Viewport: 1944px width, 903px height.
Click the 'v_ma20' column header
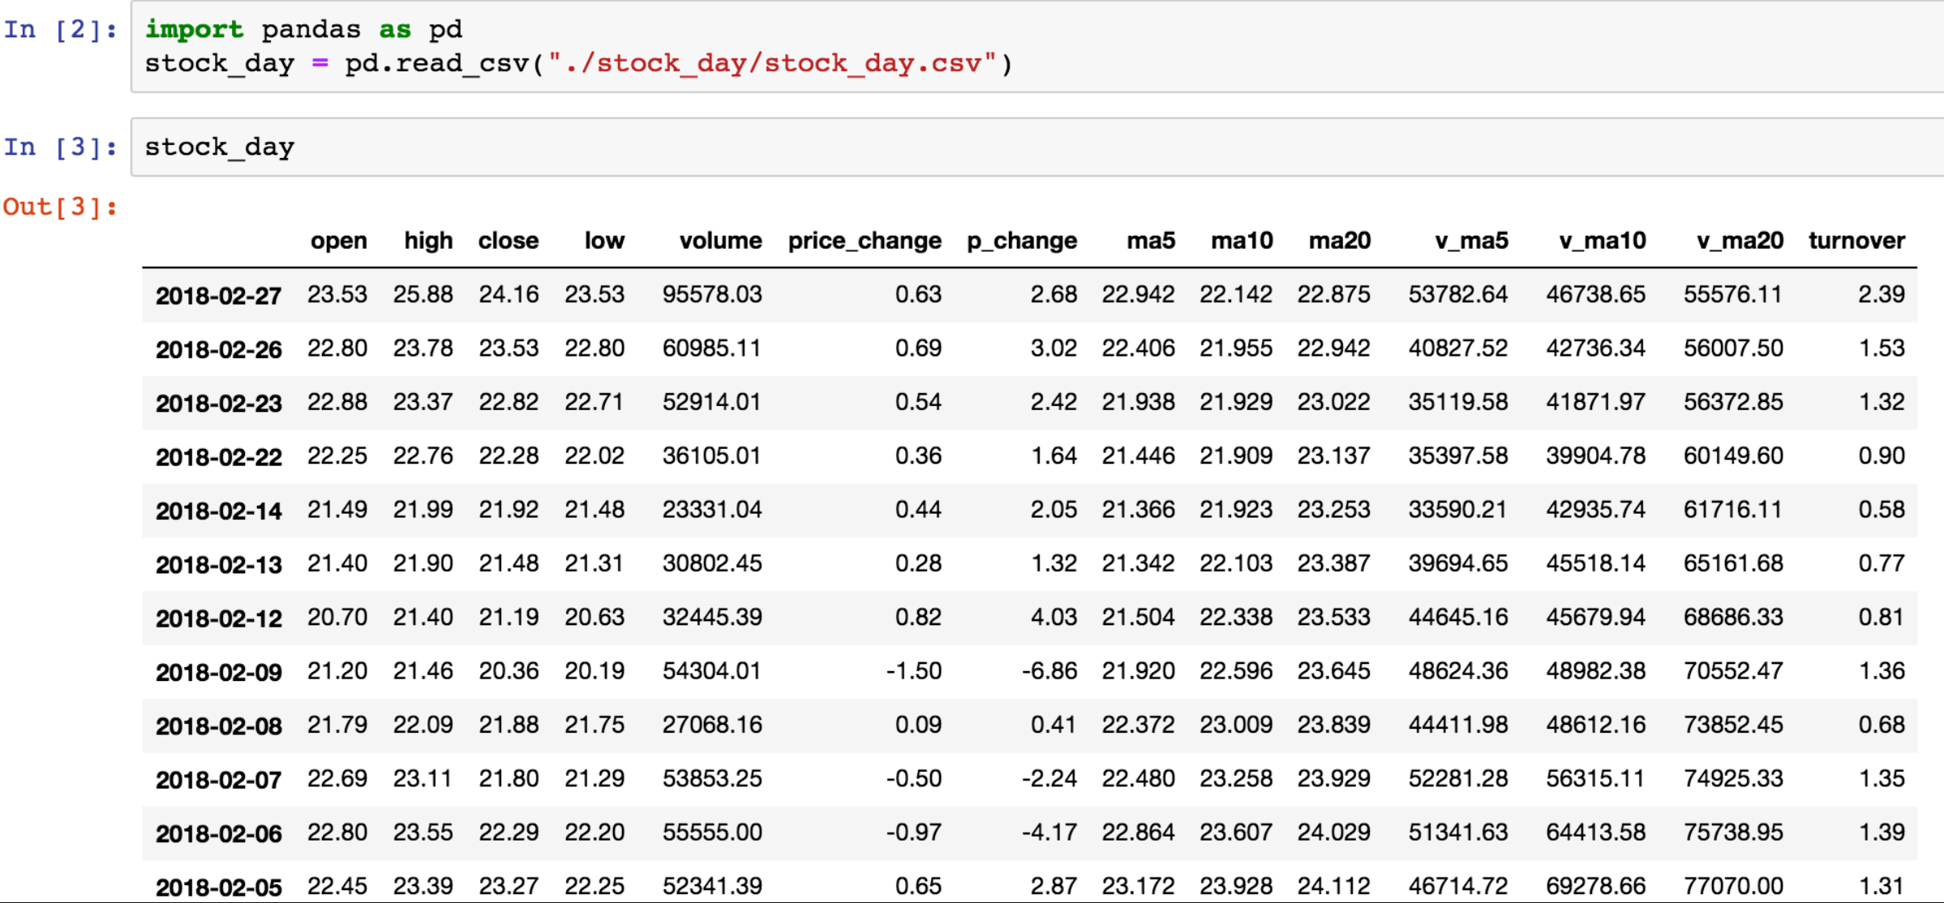pos(1740,241)
